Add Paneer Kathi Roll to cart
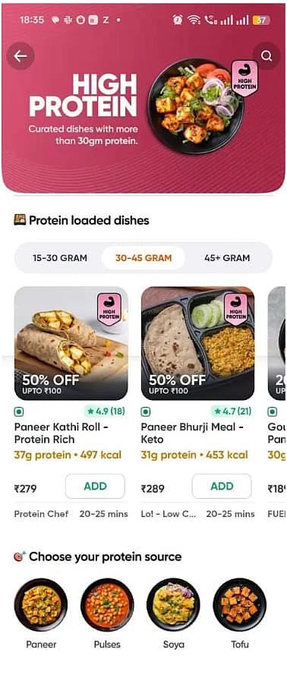The width and height of the screenshot is (287, 674). coord(95,487)
